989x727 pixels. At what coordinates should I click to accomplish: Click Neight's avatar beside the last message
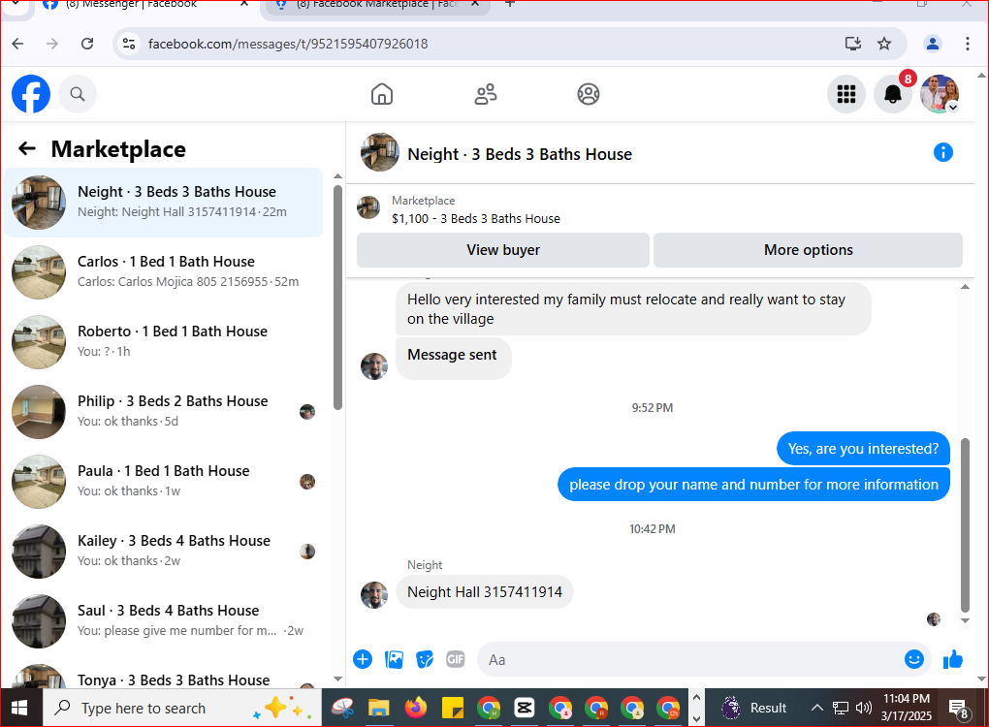tap(374, 594)
